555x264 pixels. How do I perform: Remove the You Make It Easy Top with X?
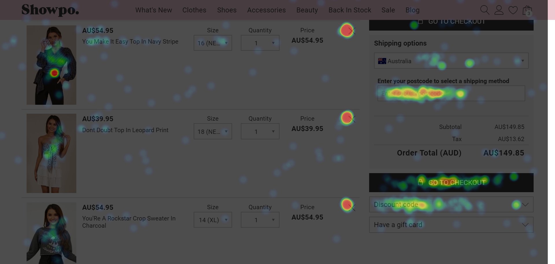[x=352, y=31]
